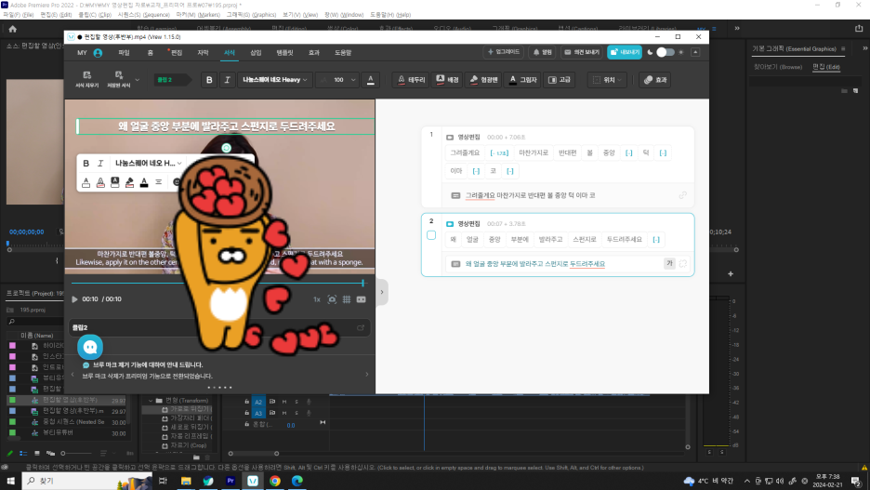This screenshot has height=490, width=870.
Task: Click the word 그려줄게요 in clip 1
Action: pyautogui.click(x=465, y=152)
